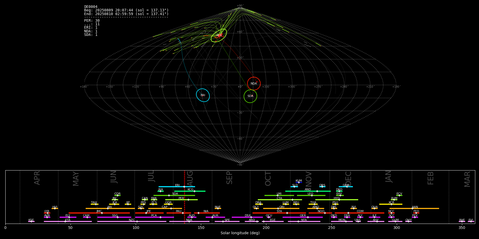This screenshot has width=479, height=239.
Task: Select the End: 20250810 02:59:59 line
Action: 126,14
